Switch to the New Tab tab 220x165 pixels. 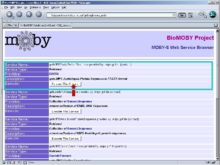click(x=11, y=25)
